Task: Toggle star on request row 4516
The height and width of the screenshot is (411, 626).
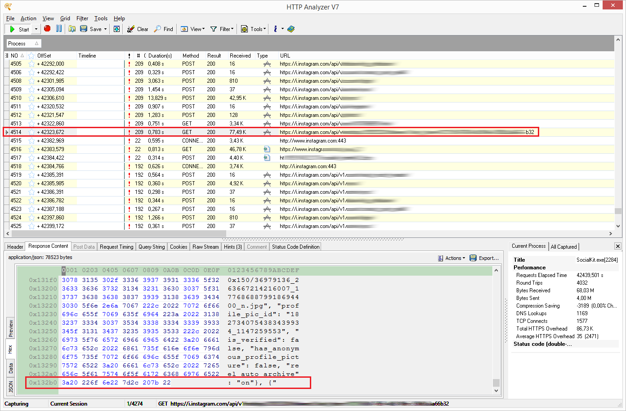Action: coord(31,149)
